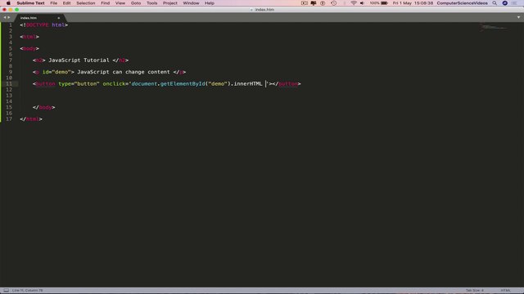The image size is (524, 294).
Task: Click the closing body tag on line 15
Action: coord(43,107)
